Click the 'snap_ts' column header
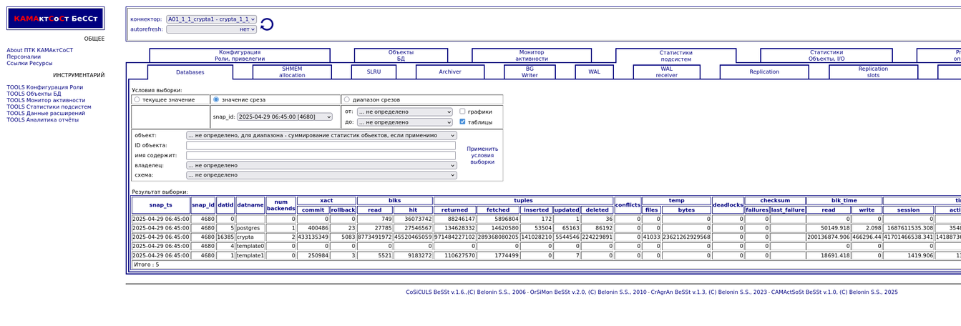 click(x=160, y=205)
